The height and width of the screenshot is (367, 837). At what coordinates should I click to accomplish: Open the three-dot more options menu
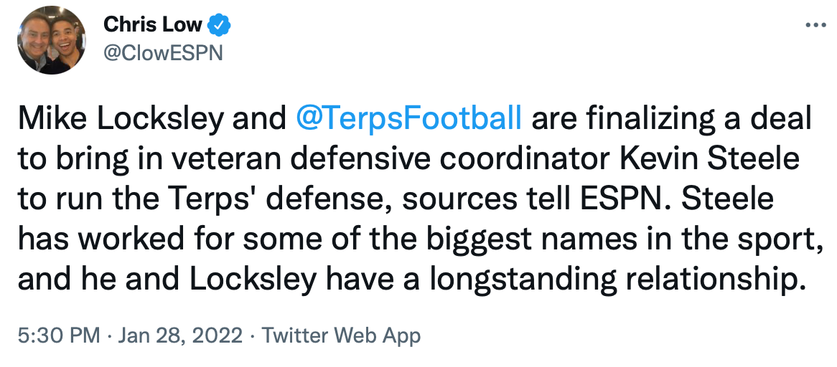click(x=817, y=24)
